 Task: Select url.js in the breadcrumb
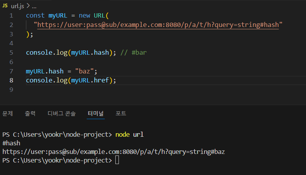pos(18,6)
